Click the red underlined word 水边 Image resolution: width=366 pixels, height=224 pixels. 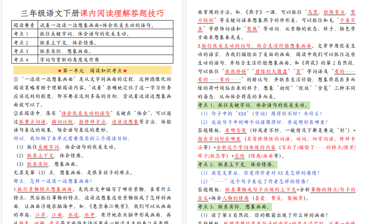click(73, 215)
